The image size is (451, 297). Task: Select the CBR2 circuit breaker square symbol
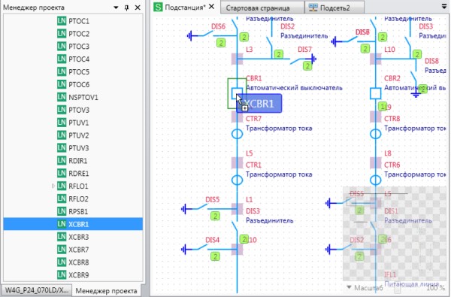click(375, 93)
